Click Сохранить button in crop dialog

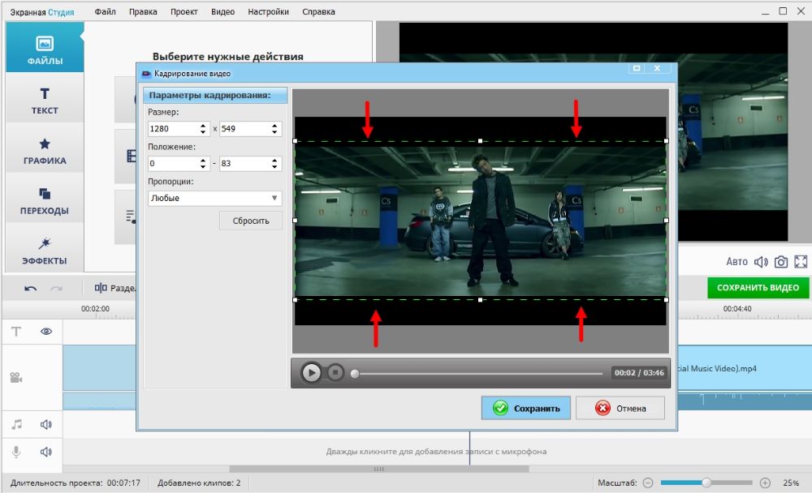525,408
